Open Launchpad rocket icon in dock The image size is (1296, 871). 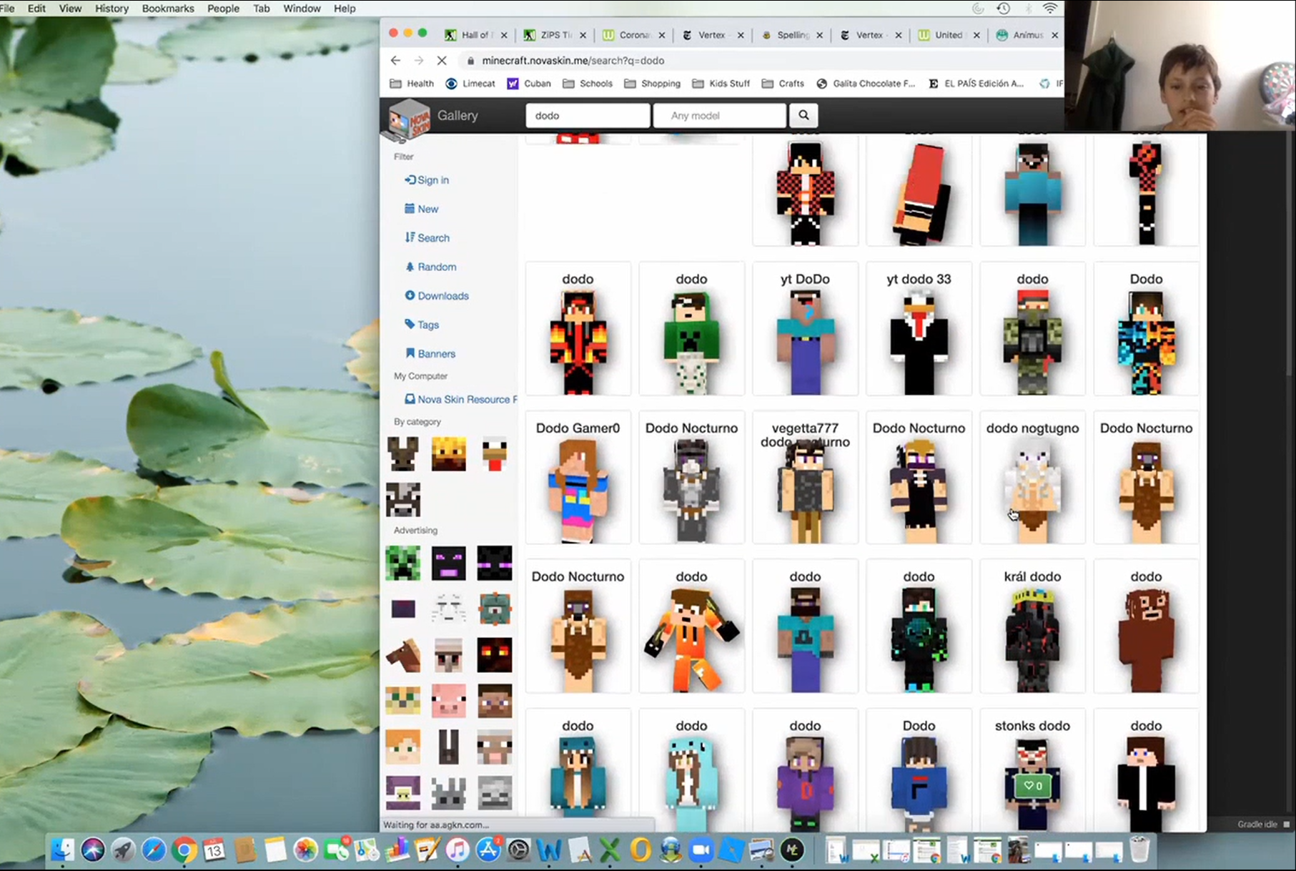coord(123,850)
